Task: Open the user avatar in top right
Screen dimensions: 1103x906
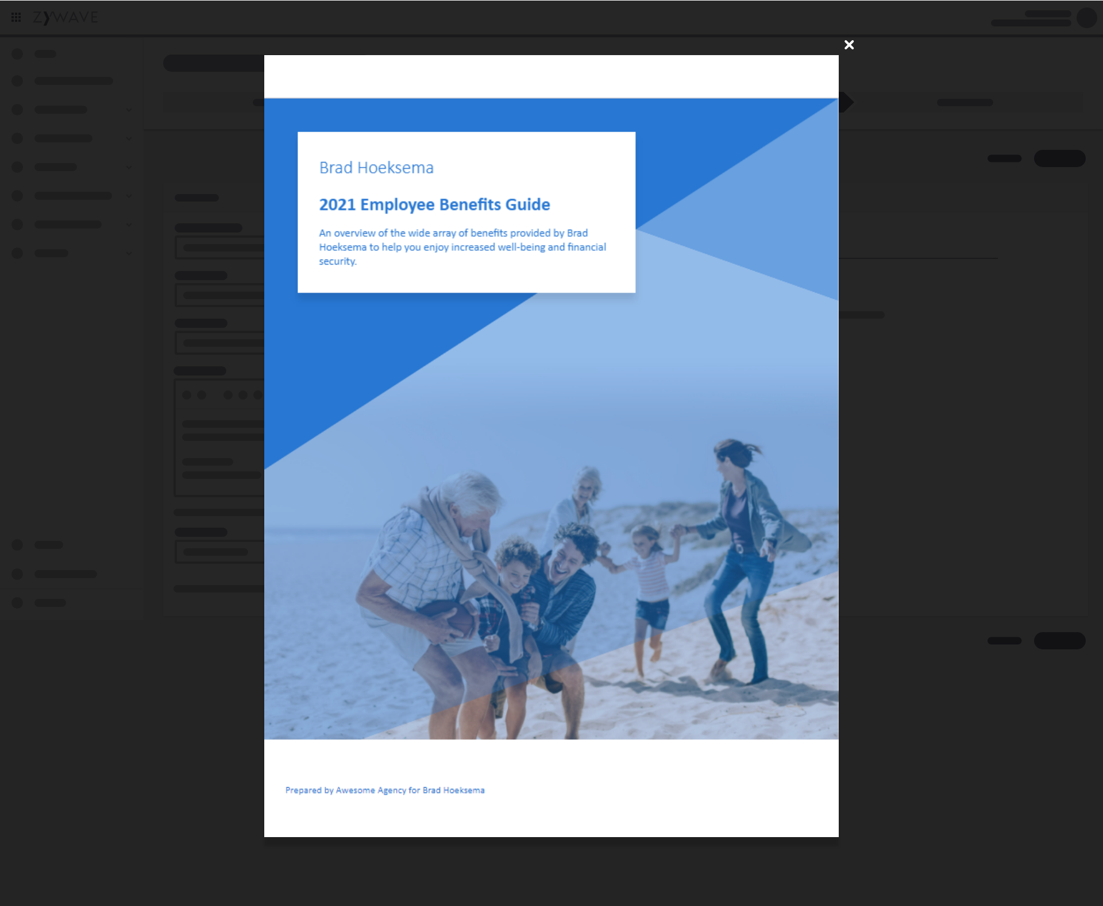Action: coord(1086,18)
